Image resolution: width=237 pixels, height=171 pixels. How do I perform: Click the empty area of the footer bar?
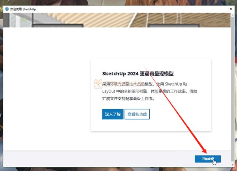[x=98, y=159]
